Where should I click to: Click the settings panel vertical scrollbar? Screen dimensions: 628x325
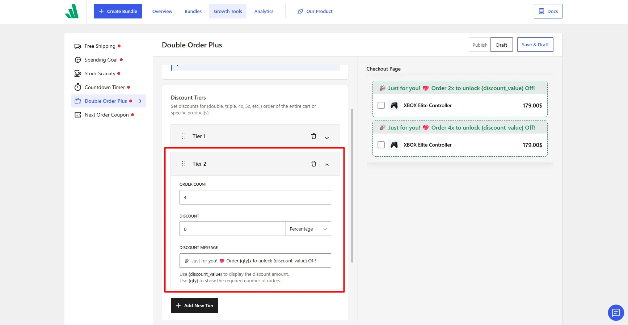(352, 186)
